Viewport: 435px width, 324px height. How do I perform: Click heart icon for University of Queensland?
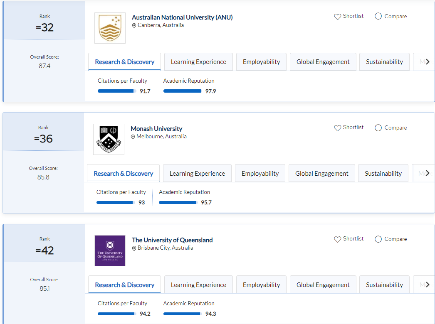[x=337, y=239]
